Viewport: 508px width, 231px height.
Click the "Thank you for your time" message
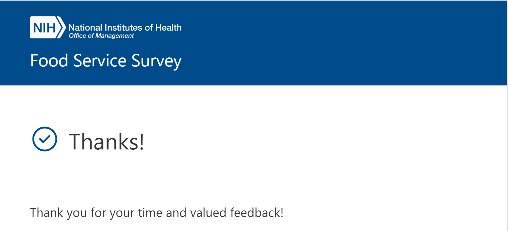click(157, 213)
